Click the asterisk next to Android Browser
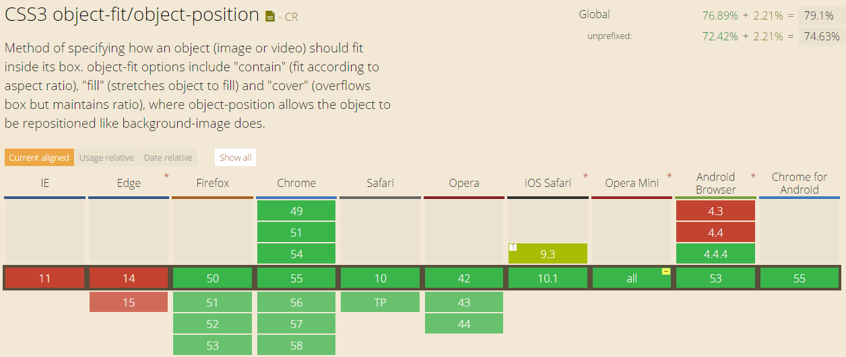Viewport: 846px width, 357px height. [753, 176]
